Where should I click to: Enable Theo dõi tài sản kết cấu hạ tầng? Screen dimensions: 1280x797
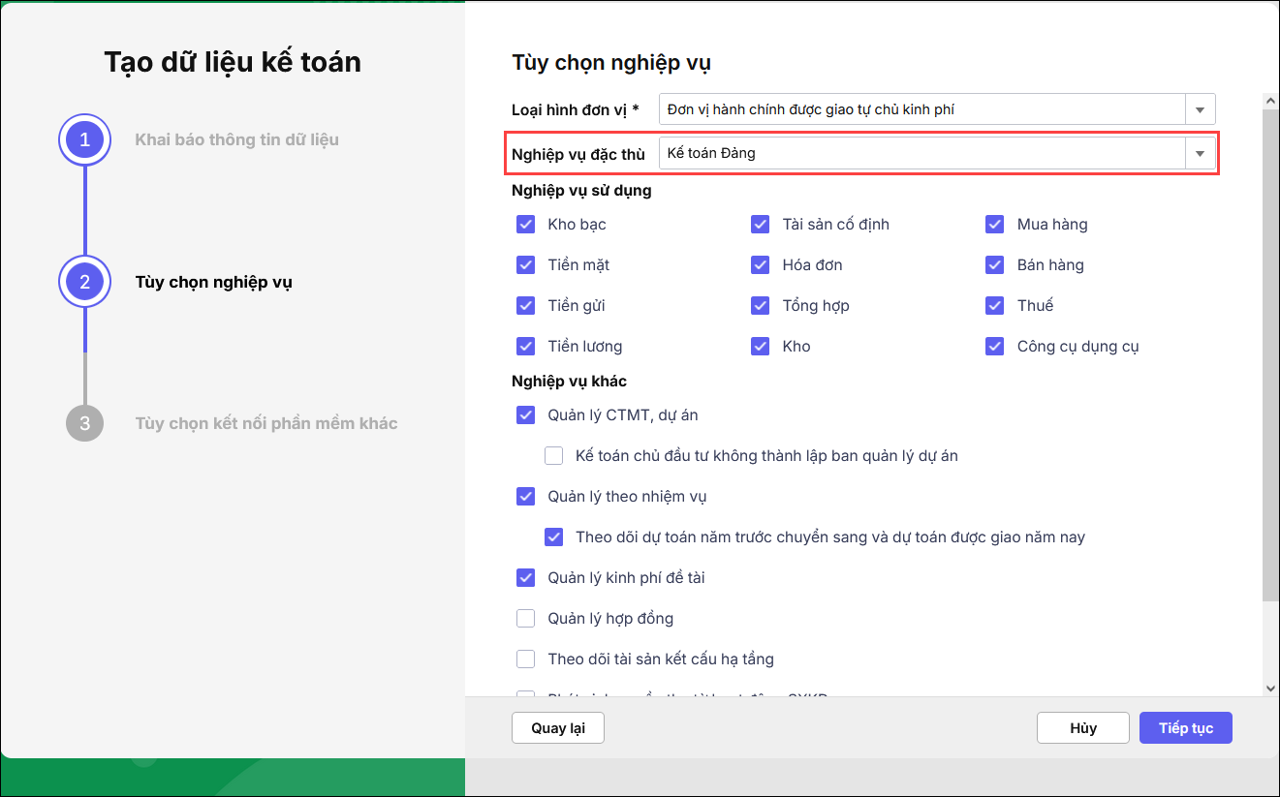click(526, 659)
